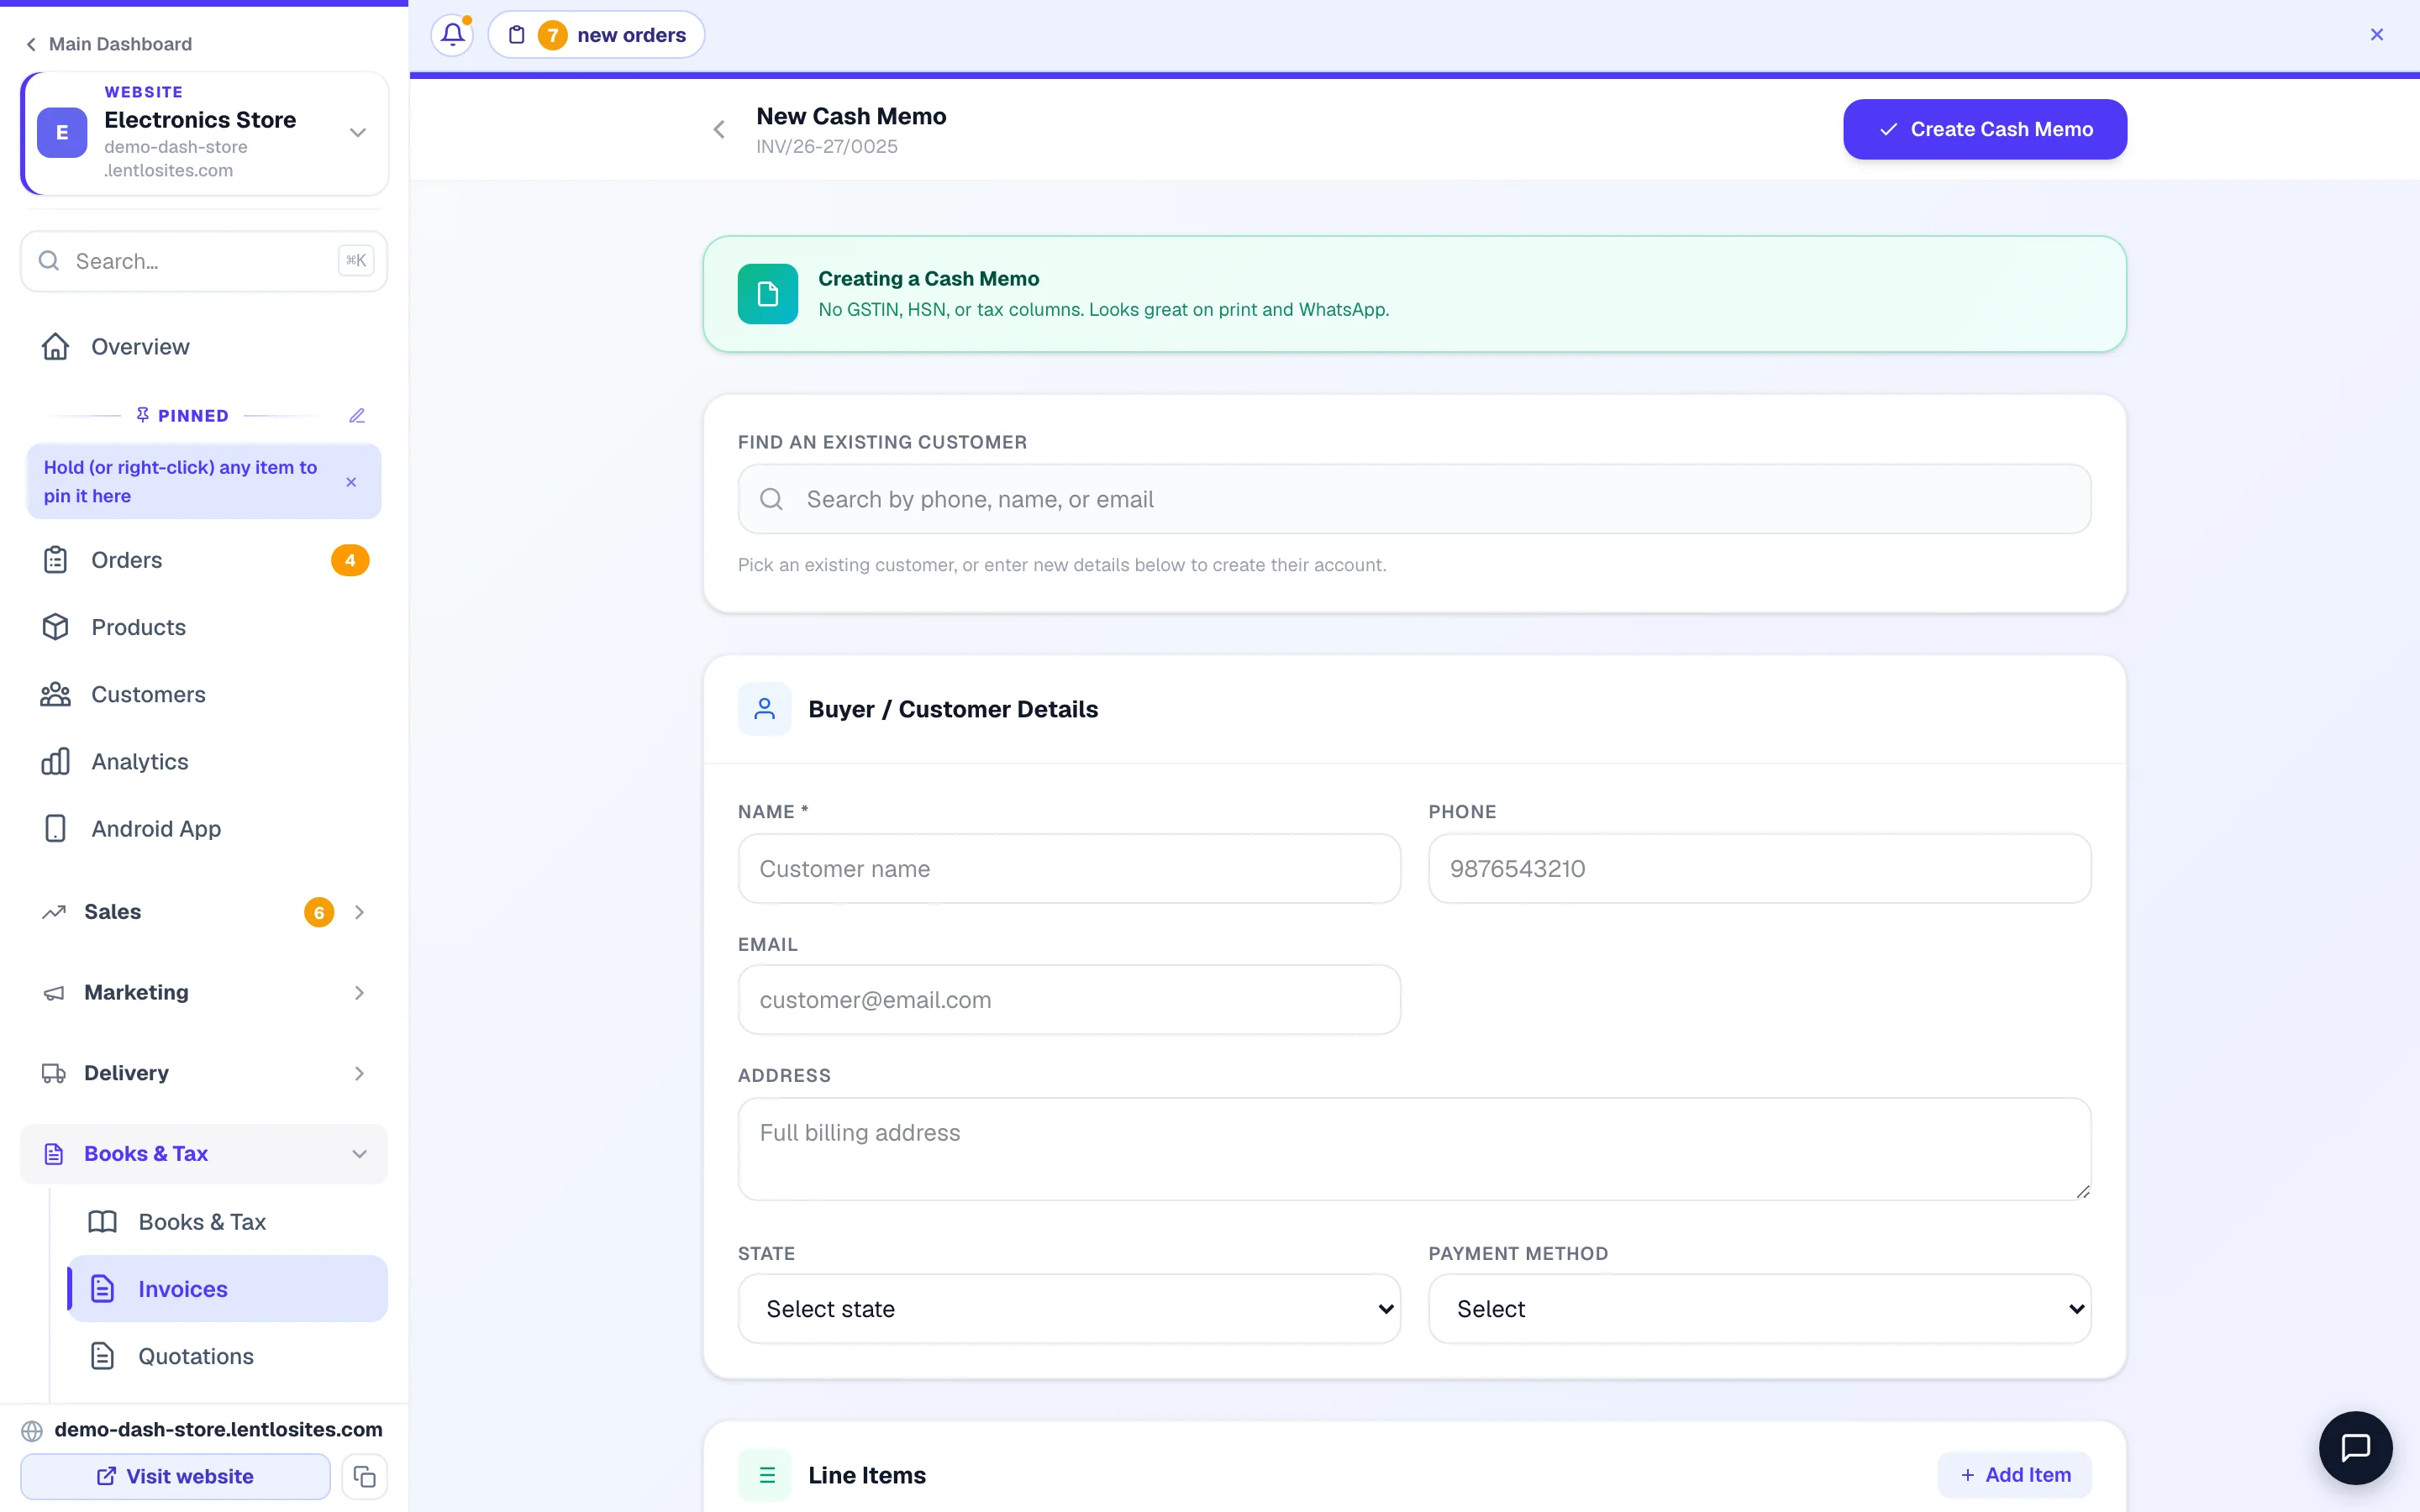Click the Phone number field
The image size is (2420, 1512).
1759,869
